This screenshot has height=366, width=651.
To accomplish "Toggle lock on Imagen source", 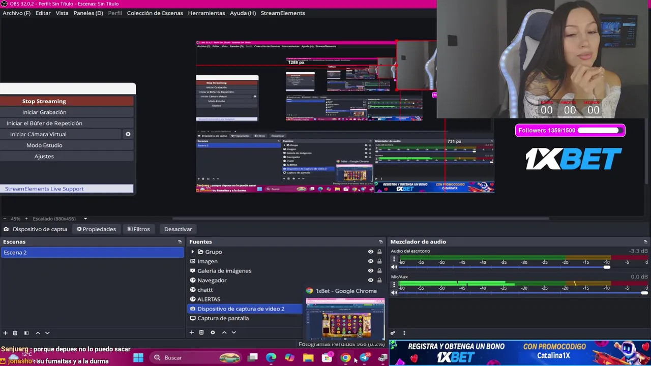I will pos(379,261).
